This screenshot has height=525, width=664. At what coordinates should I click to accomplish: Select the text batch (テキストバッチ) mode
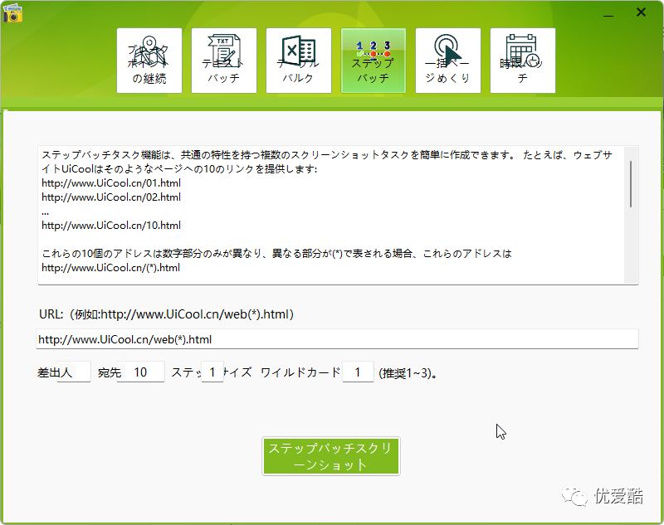coord(224,61)
